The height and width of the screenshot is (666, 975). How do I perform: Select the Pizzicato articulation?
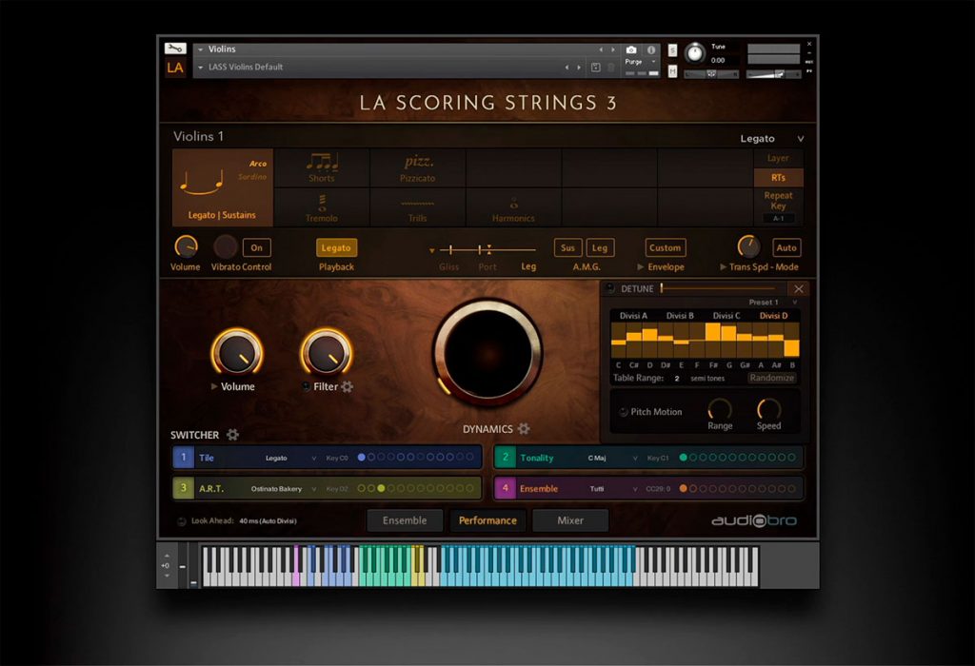click(x=417, y=167)
